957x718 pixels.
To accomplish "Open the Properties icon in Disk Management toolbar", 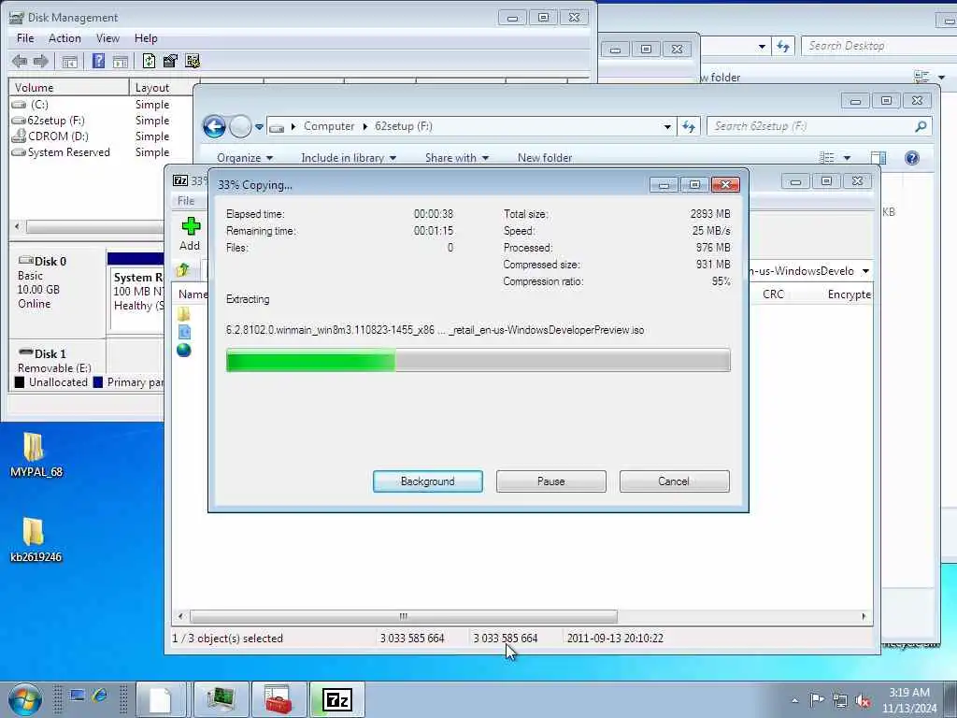I will pos(170,61).
